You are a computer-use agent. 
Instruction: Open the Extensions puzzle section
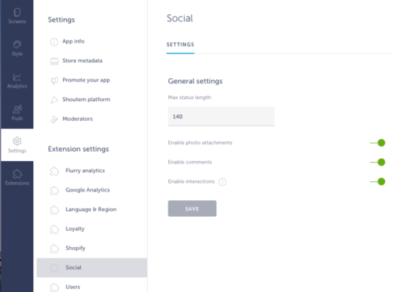point(17,177)
